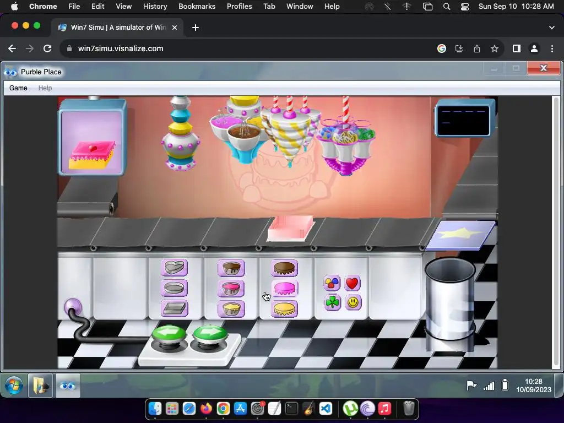The width and height of the screenshot is (564, 423).
Task: Open the Game menu
Action: click(18, 88)
